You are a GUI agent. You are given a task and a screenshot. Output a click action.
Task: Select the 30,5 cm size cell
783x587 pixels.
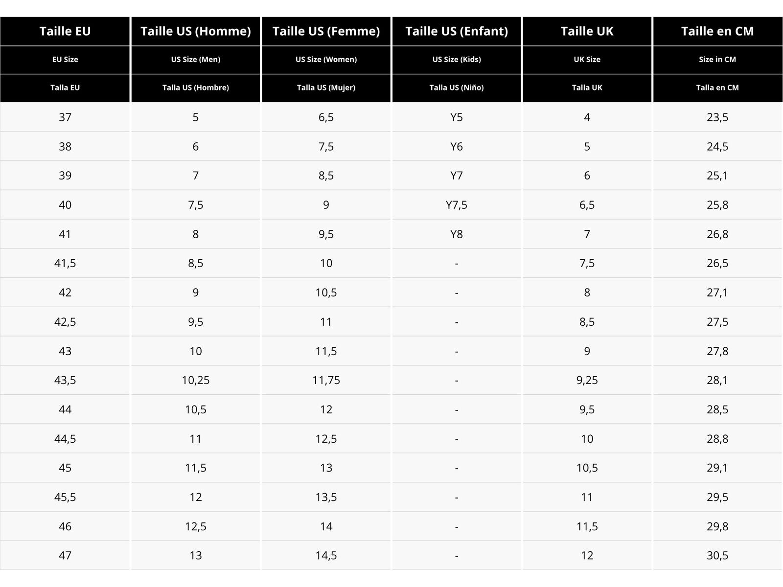(717, 555)
